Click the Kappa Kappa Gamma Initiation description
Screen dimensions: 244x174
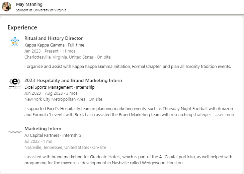click(128, 66)
